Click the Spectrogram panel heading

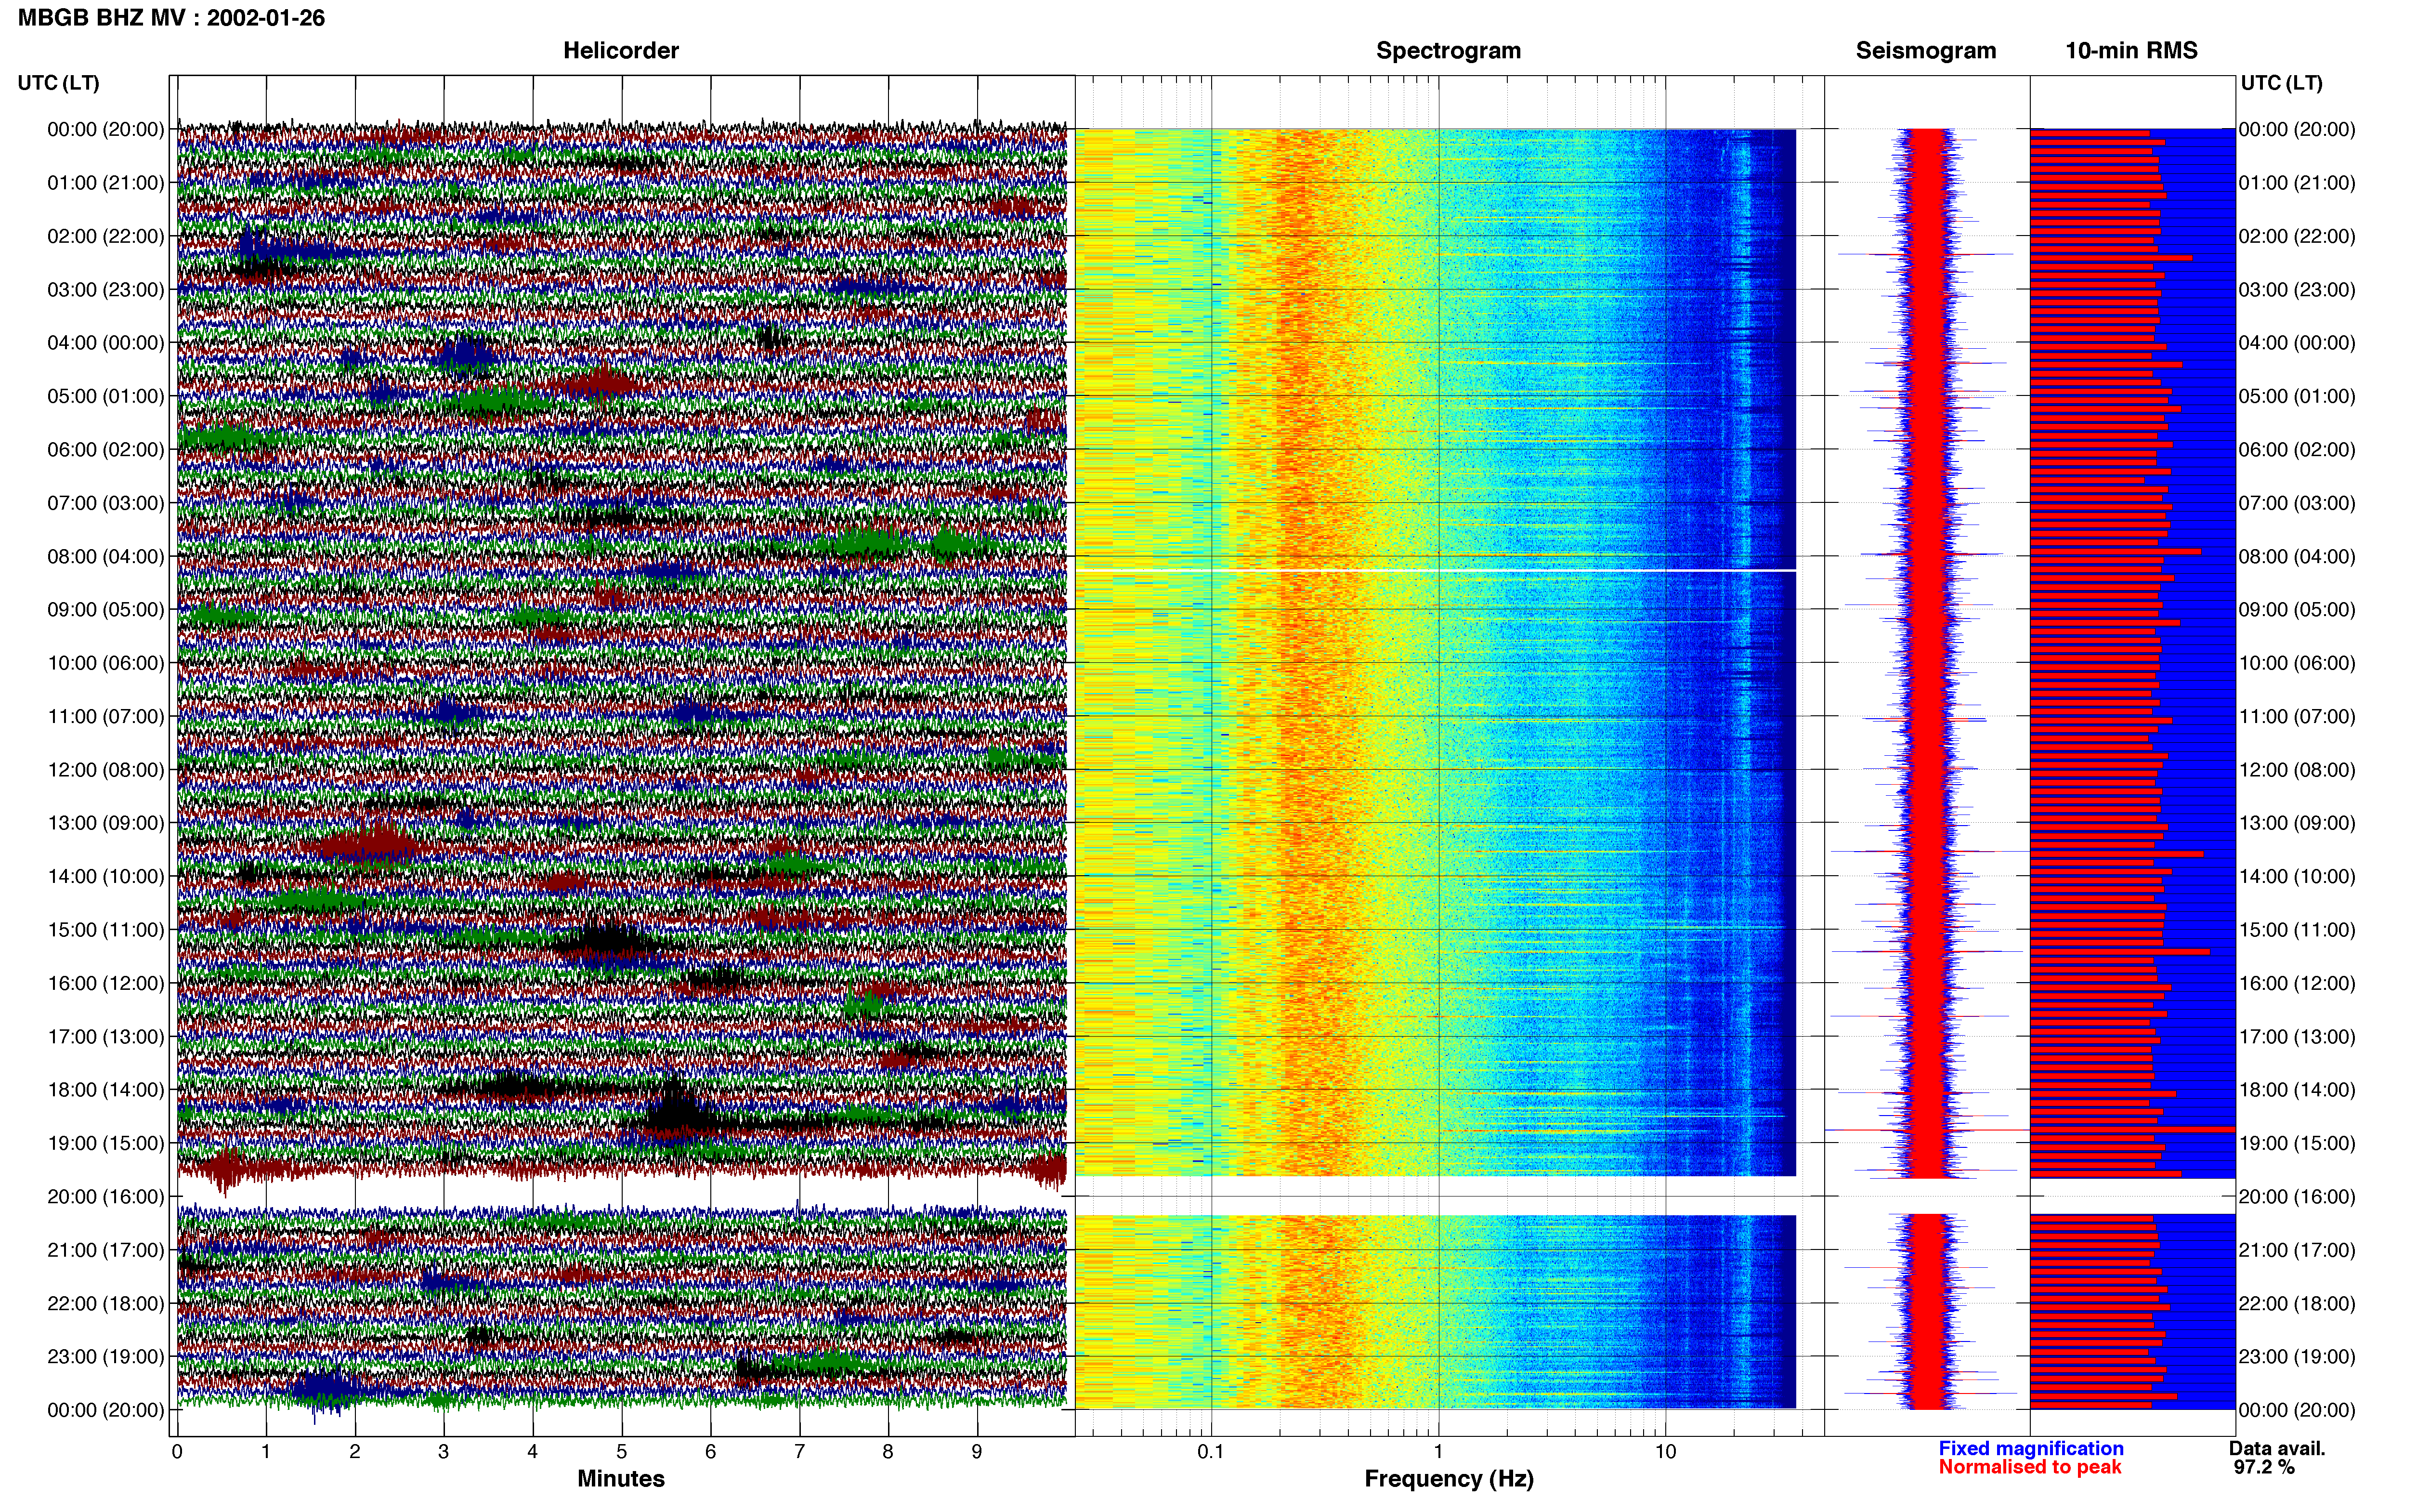[x=1449, y=51]
